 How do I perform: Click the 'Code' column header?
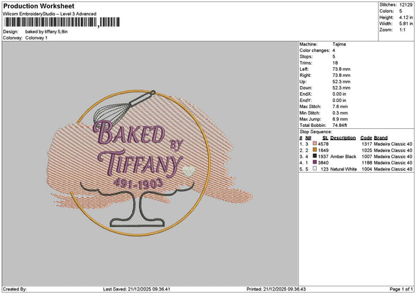click(366, 138)
